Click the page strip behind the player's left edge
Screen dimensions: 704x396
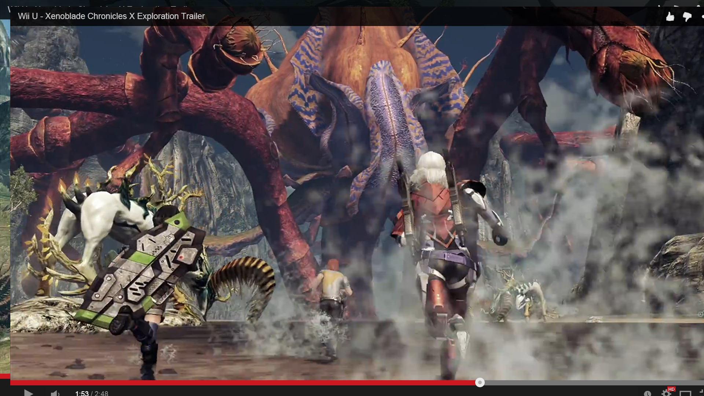pyautogui.click(x=4, y=183)
